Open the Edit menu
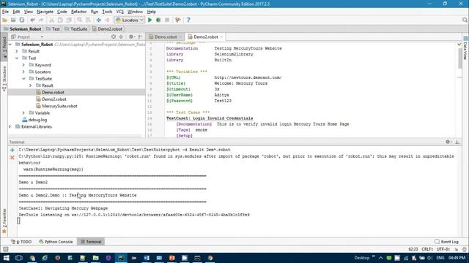The image size is (469, 263). pyautogui.click(x=16, y=12)
